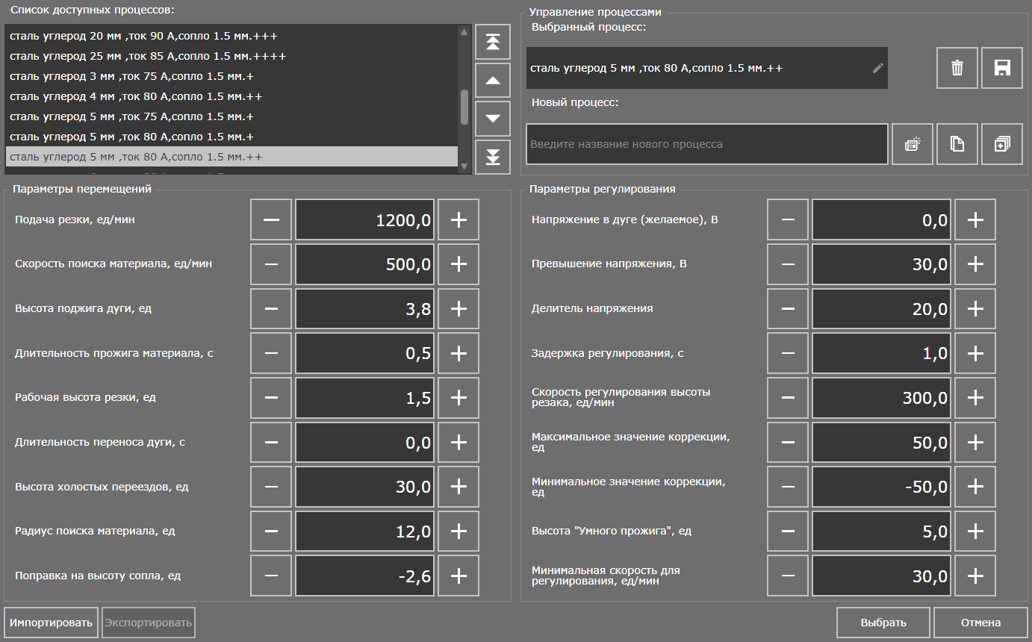The image size is (1032, 642).
Task: Click the create new process icon with sparkle
Action: click(x=912, y=144)
